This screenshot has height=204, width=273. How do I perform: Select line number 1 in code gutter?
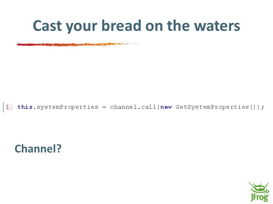tap(7, 107)
